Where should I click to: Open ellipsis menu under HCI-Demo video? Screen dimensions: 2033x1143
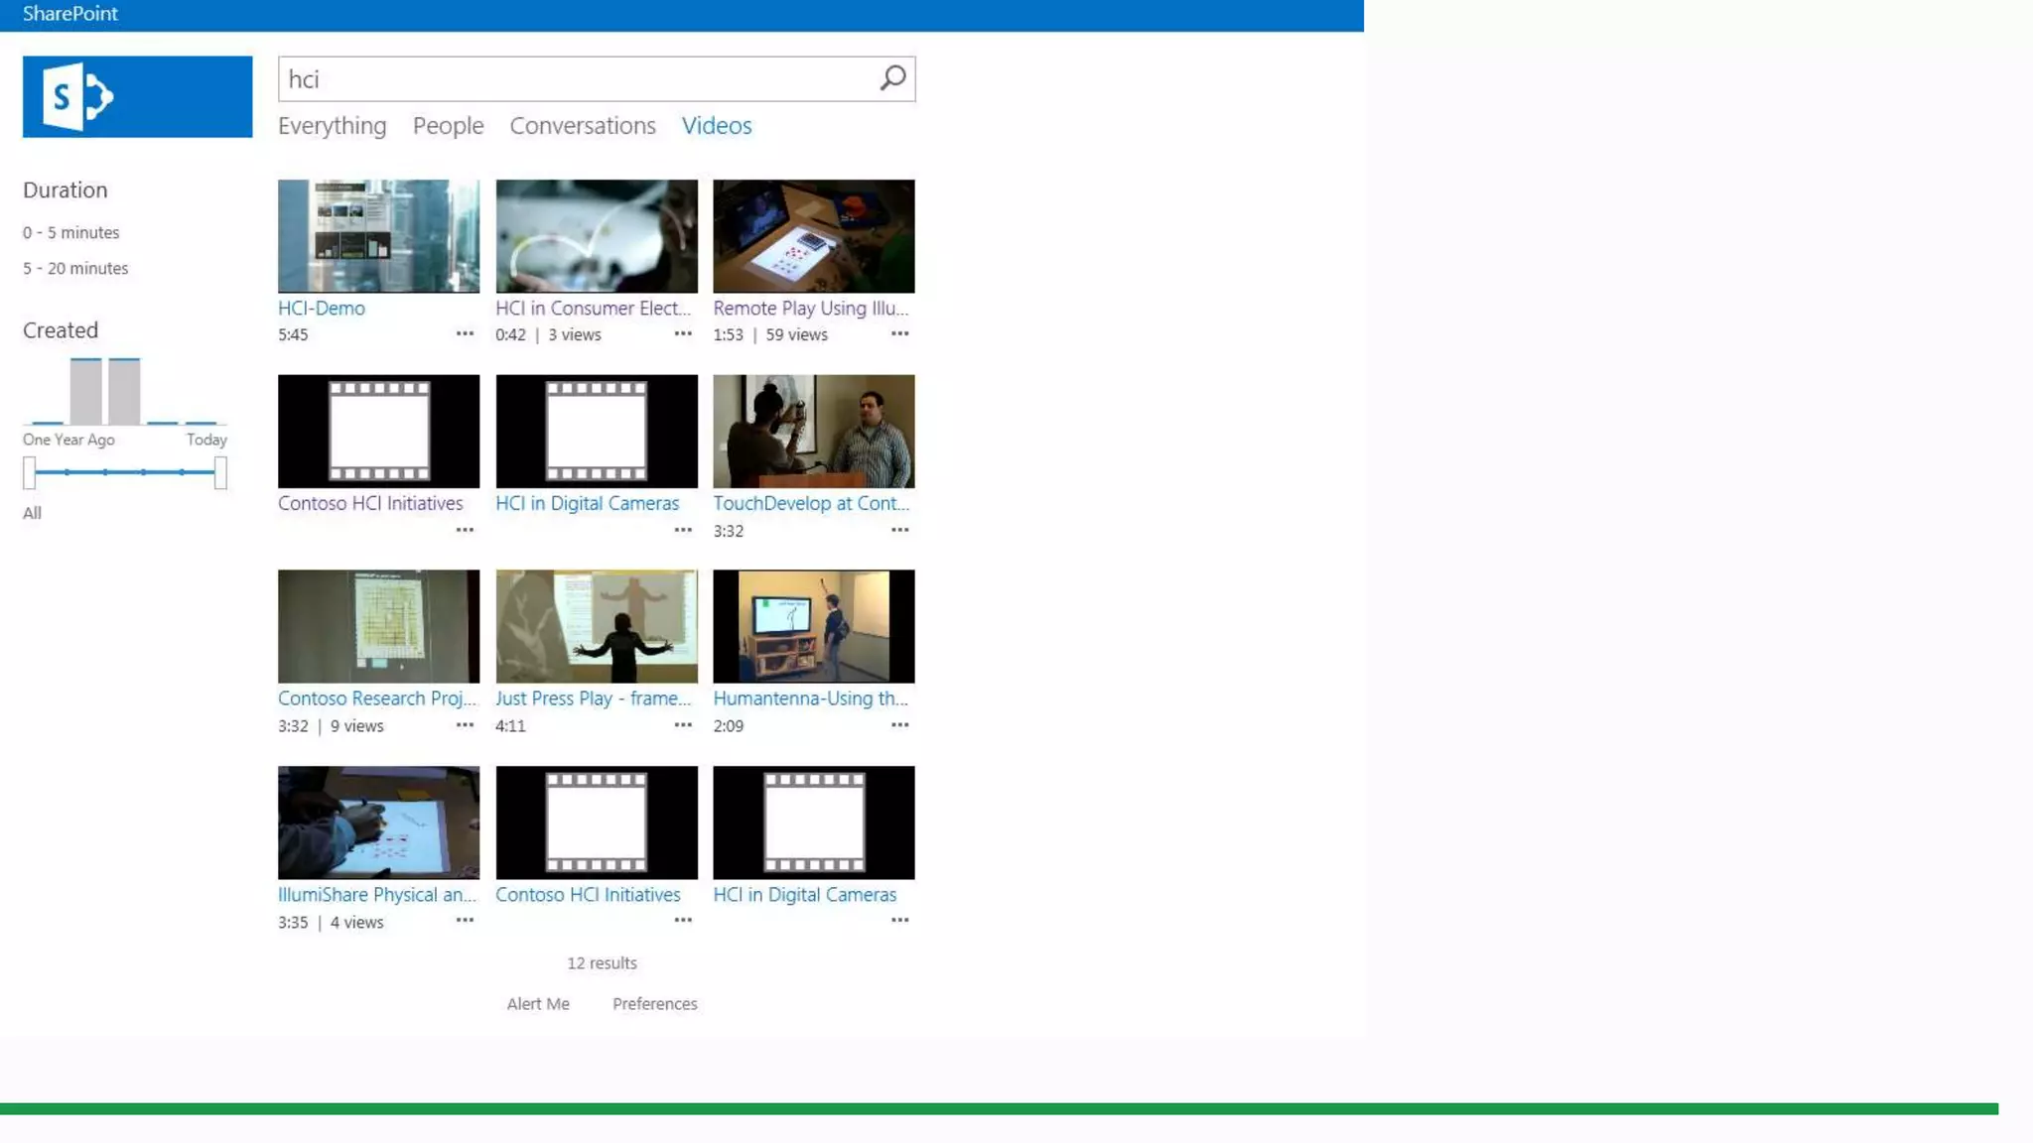tap(465, 334)
